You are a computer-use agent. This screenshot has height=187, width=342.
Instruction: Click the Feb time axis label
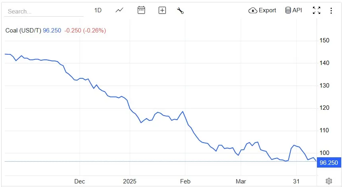tap(185, 181)
